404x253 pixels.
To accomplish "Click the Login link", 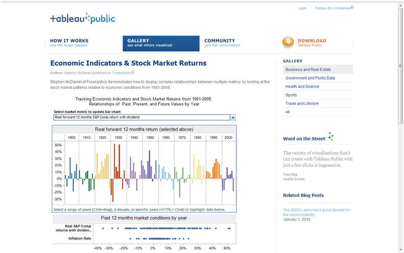I will [x=302, y=8].
